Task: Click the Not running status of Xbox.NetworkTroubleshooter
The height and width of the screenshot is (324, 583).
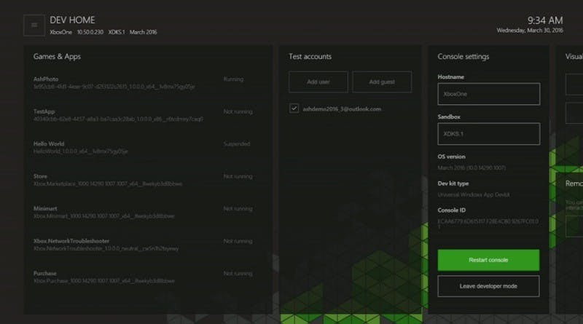Action: pyautogui.click(x=238, y=241)
